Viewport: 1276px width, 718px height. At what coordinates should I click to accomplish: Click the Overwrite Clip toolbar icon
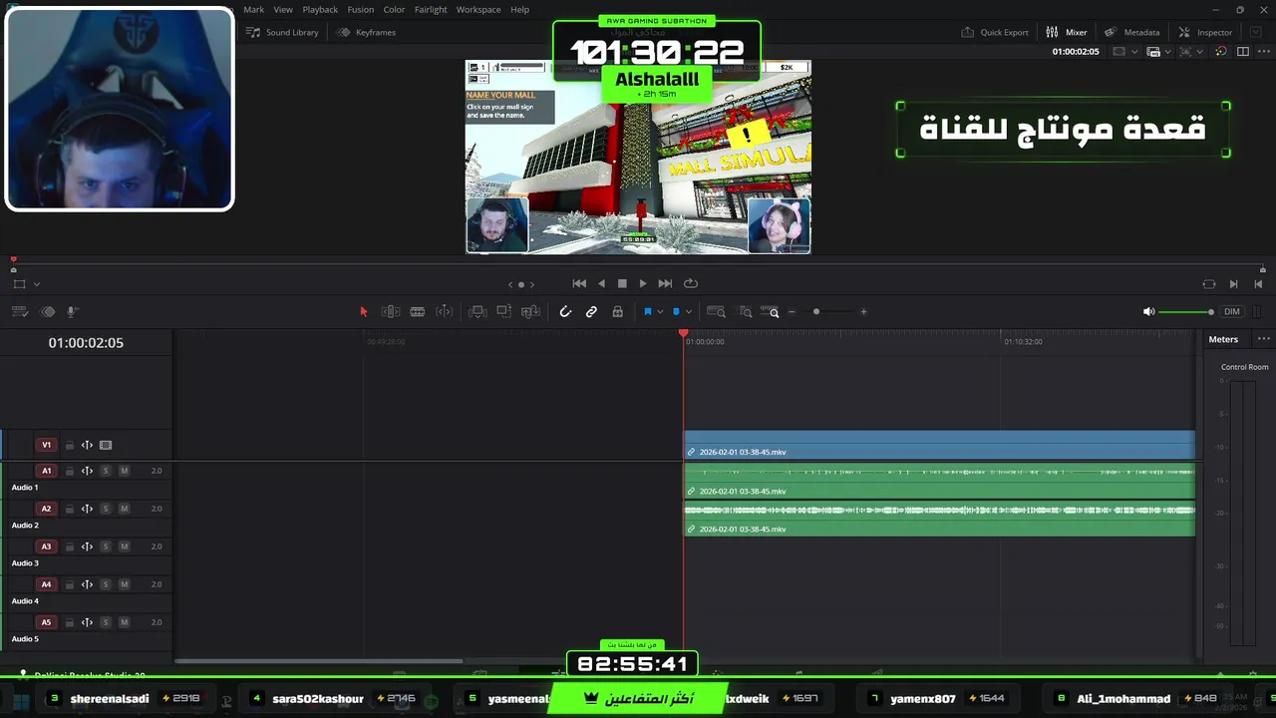coord(504,312)
